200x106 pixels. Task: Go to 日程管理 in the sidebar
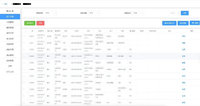pos(10,22)
